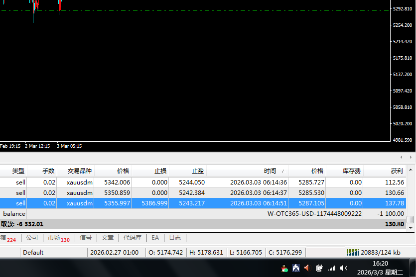Viewport: 416px width, 277px height.
Task: Click the red muted speaker tray icon
Action: click(x=307, y=268)
